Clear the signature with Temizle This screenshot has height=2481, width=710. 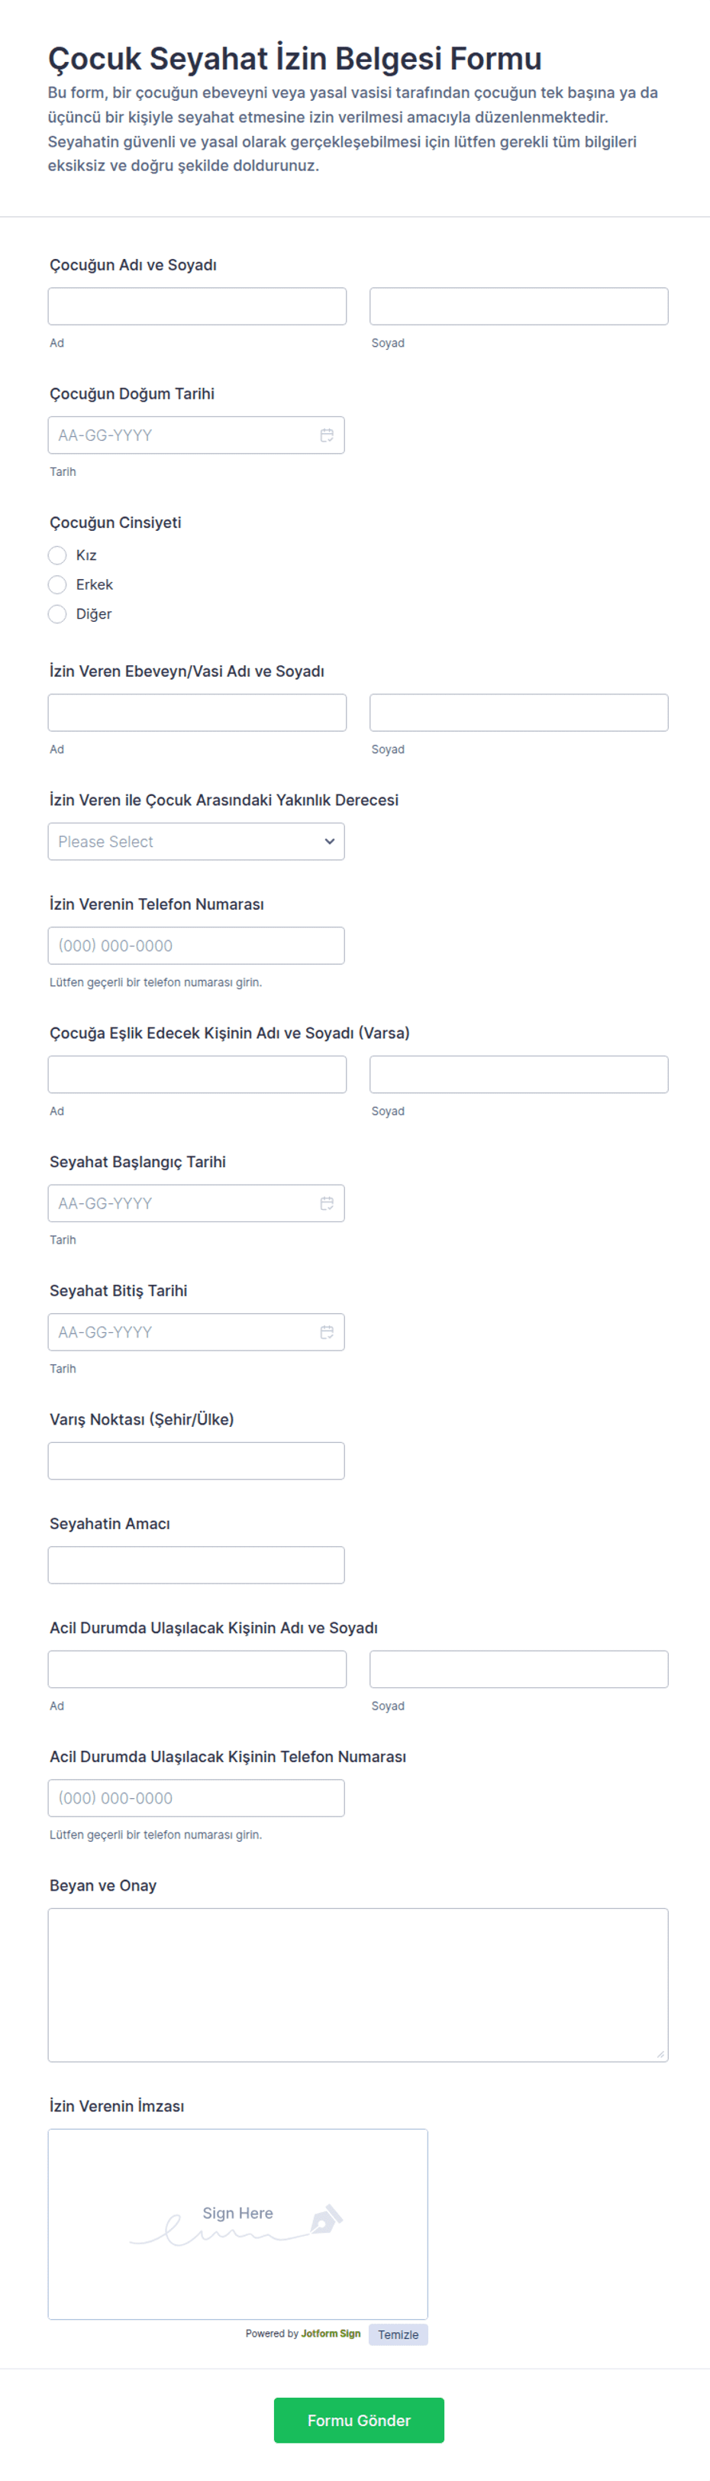397,2334
